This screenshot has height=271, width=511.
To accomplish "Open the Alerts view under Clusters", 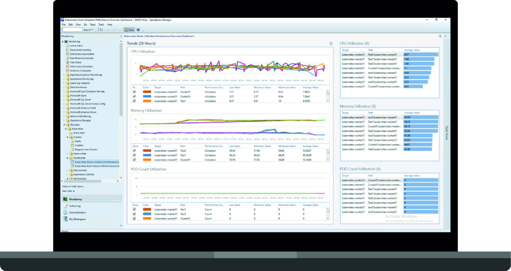I will (x=78, y=141).
